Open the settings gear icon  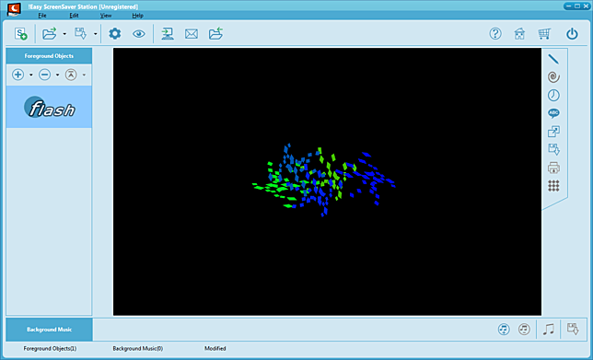(114, 34)
